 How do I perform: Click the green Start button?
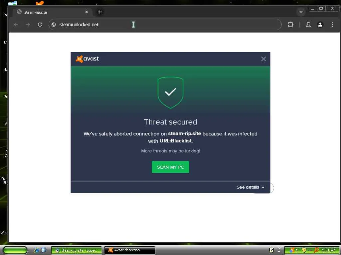pos(15,250)
